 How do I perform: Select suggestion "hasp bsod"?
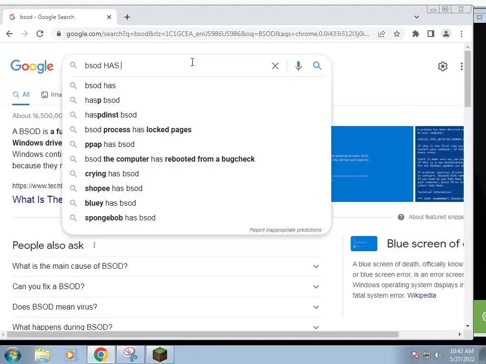197,100
